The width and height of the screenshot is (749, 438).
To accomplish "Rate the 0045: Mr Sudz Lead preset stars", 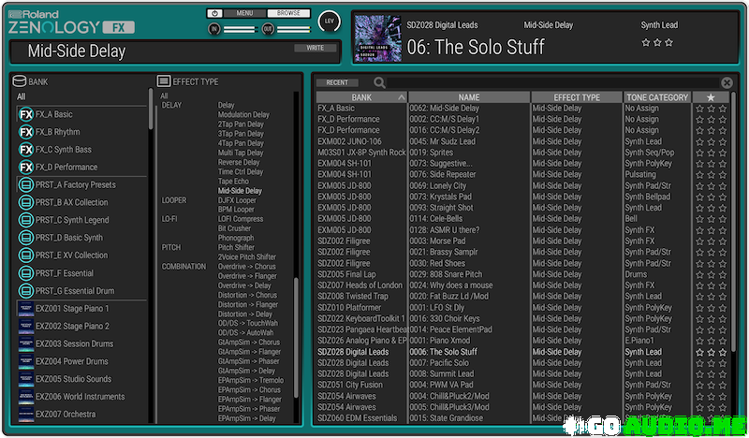I will 711,141.
